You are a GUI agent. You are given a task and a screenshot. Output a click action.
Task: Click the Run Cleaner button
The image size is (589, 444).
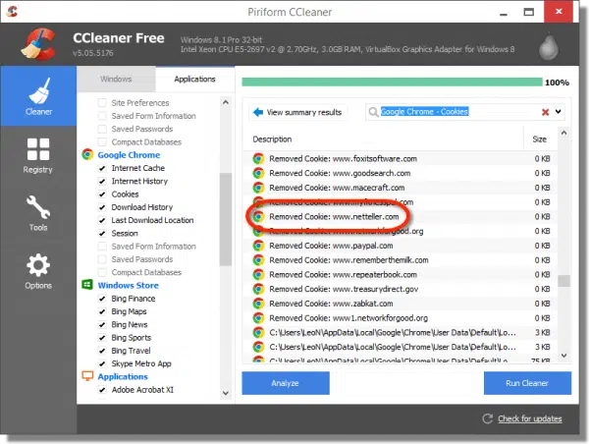coord(527,383)
